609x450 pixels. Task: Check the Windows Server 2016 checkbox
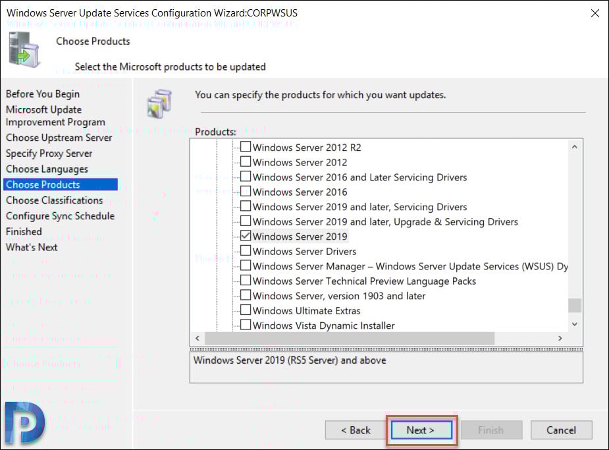pos(245,191)
